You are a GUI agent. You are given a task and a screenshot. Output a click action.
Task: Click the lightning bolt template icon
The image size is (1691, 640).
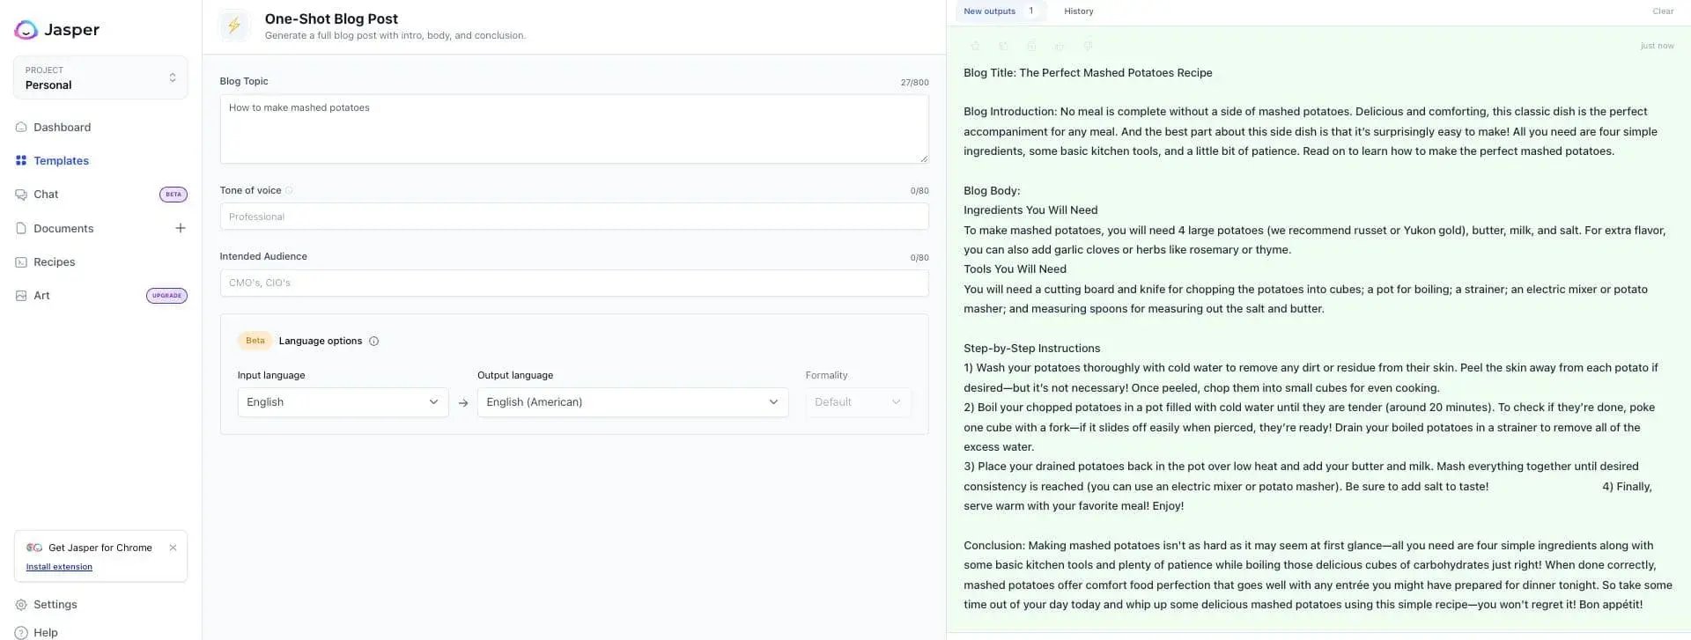pos(234,26)
